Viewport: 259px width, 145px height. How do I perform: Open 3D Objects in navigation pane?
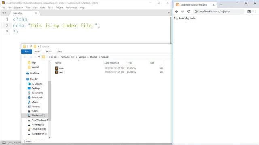click(37, 84)
